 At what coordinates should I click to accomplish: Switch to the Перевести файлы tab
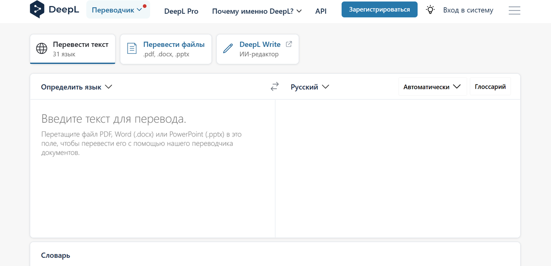click(166, 49)
